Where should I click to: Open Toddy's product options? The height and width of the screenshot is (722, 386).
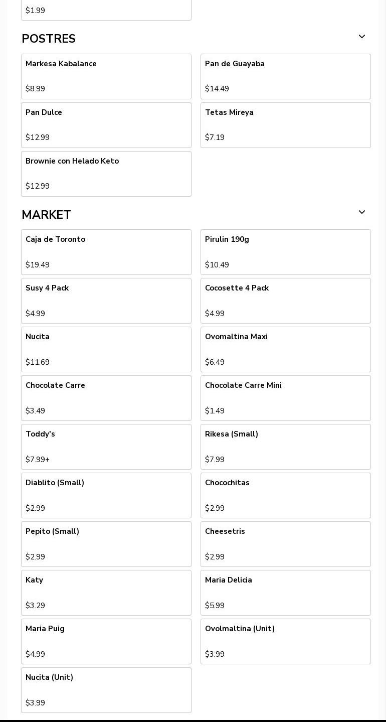[106, 447]
